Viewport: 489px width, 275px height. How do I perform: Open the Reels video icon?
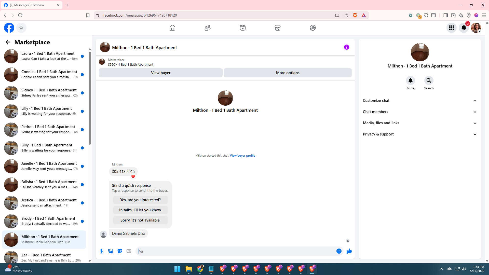[x=243, y=28]
